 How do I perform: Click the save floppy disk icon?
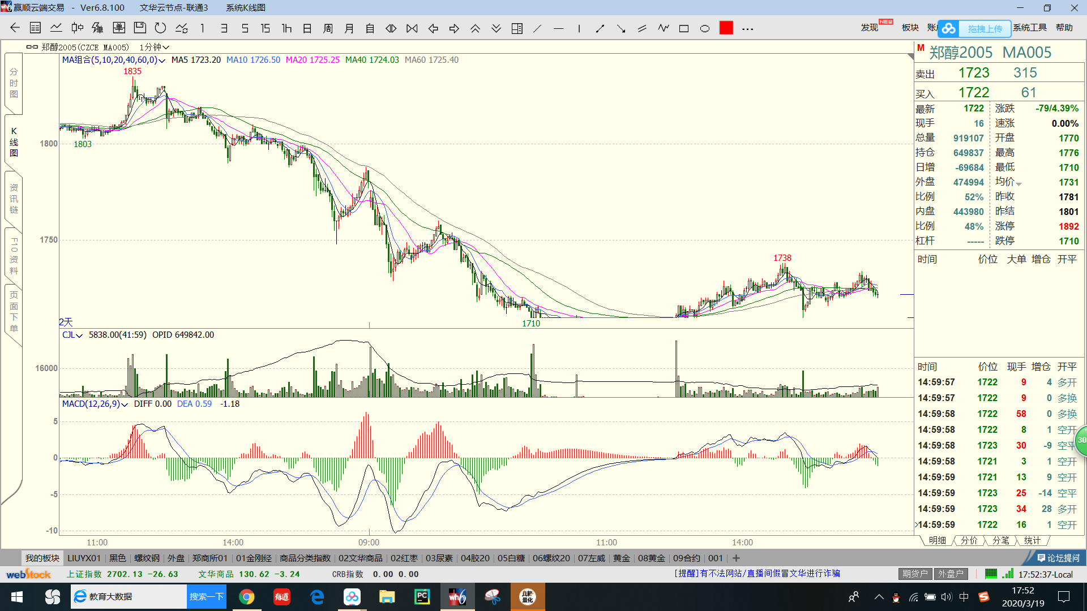point(140,28)
